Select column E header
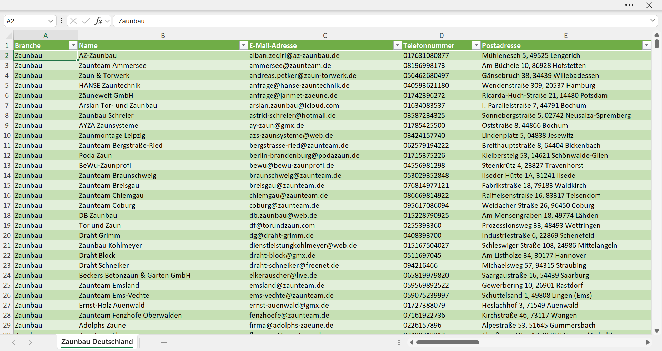The width and height of the screenshot is (662, 351). (566, 35)
